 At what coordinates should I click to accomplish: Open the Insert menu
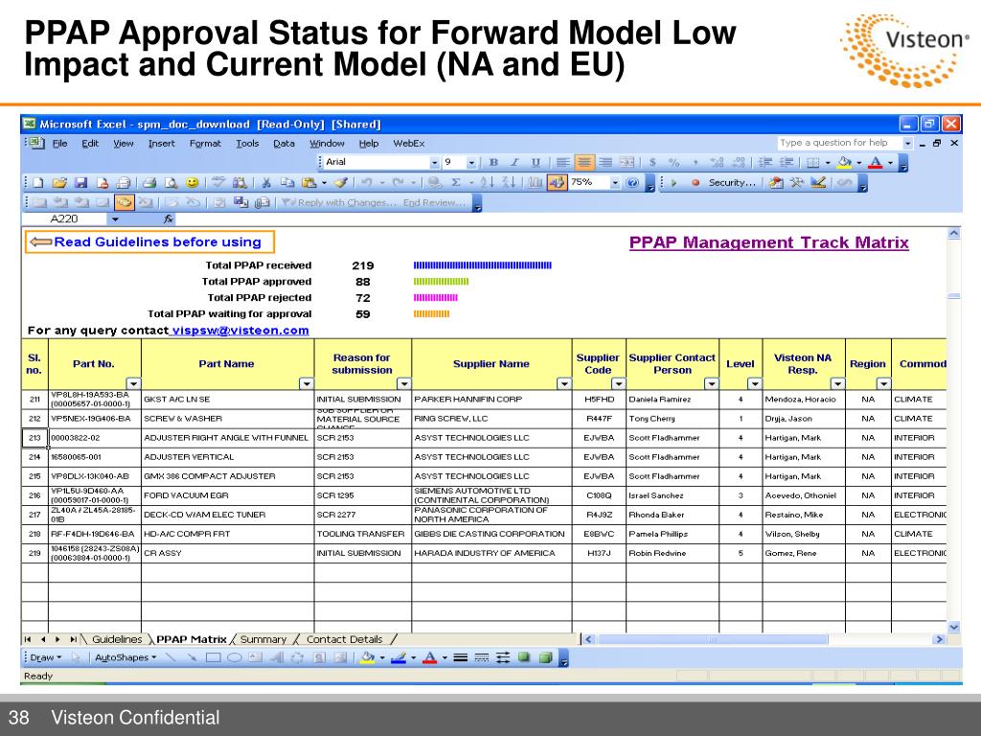pyautogui.click(x=161, y=144)
